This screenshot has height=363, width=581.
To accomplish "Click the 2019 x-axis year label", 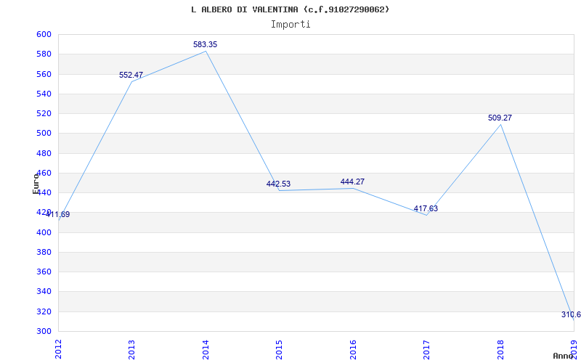I will click(x=574, y=349).
